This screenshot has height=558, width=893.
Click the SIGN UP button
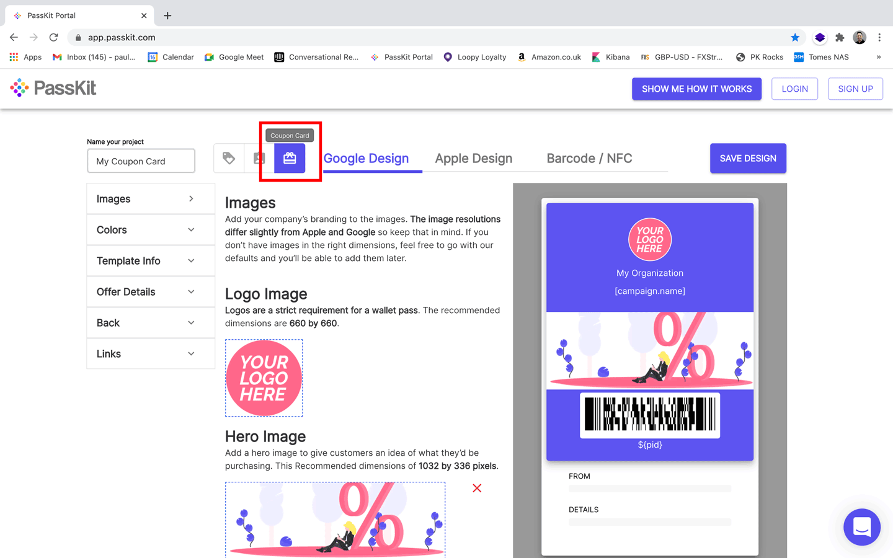pyautogui.click(x=855, y=89)
